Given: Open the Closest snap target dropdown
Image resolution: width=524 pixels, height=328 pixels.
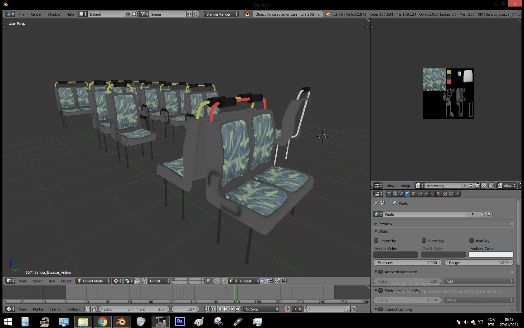Looking at the screenshot, I should (249, 281).
